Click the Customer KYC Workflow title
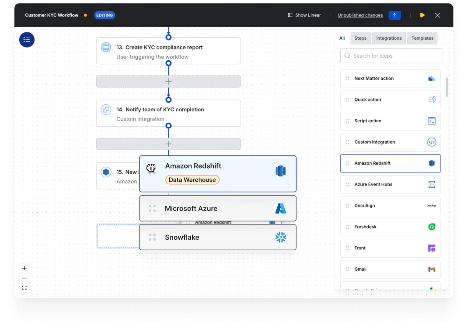The height and width of the screenshot is (321, 468). [52, 15]
